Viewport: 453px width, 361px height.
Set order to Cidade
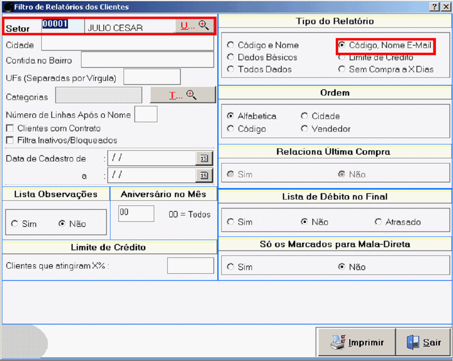coord(304,116)
